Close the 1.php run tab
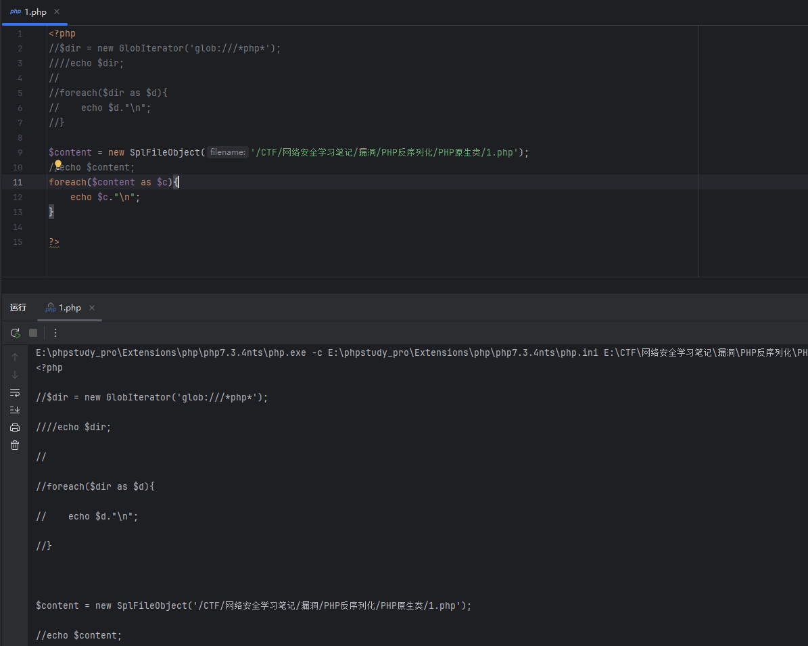Screen dimensions: 808x646 (92, 308)
